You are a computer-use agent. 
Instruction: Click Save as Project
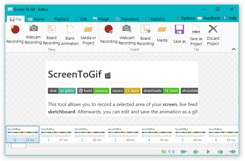pyautogui.click(x=196, y=35)
